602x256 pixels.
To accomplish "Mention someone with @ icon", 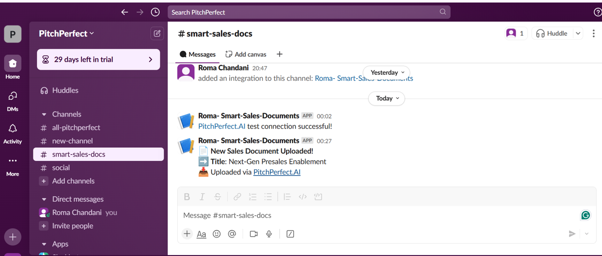I will (x=232, y=234).
